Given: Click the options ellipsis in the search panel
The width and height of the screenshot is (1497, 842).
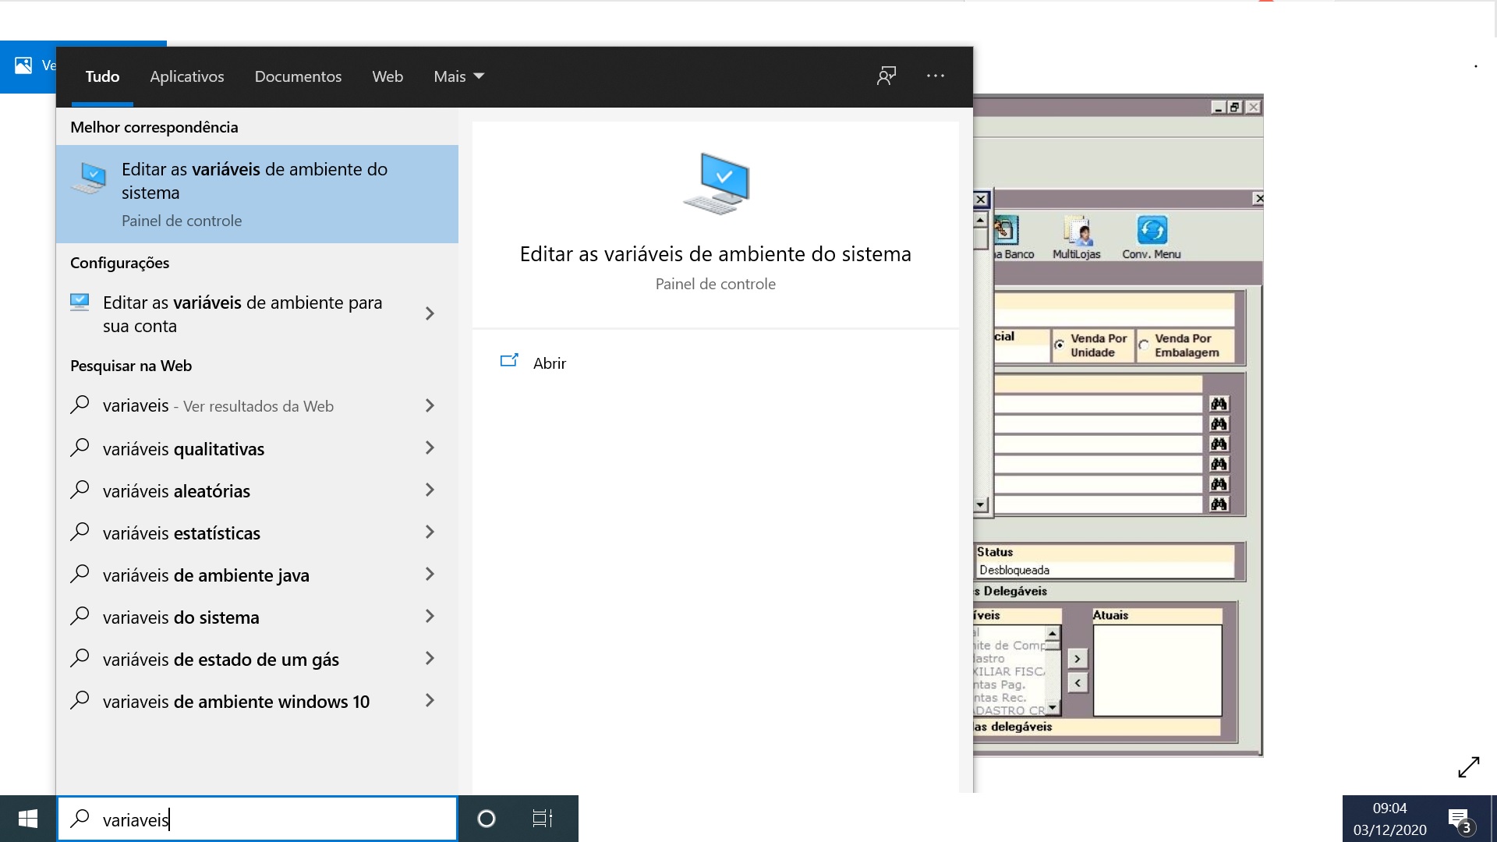Looking at the screenshot, I should click(936, 76).
